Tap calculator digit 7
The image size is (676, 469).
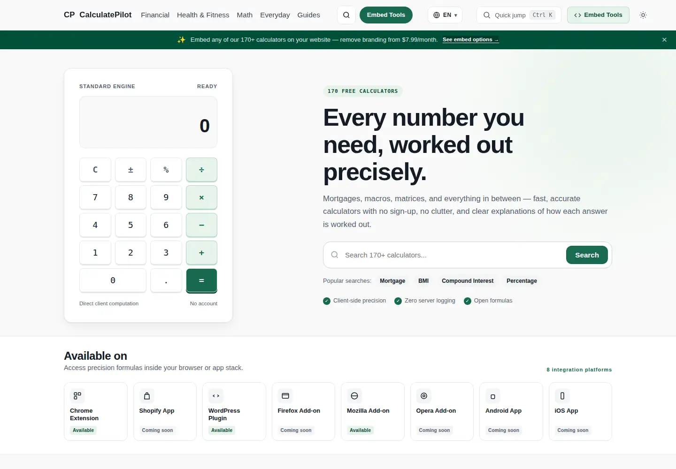pyautogui.click(x=95, y=197)
